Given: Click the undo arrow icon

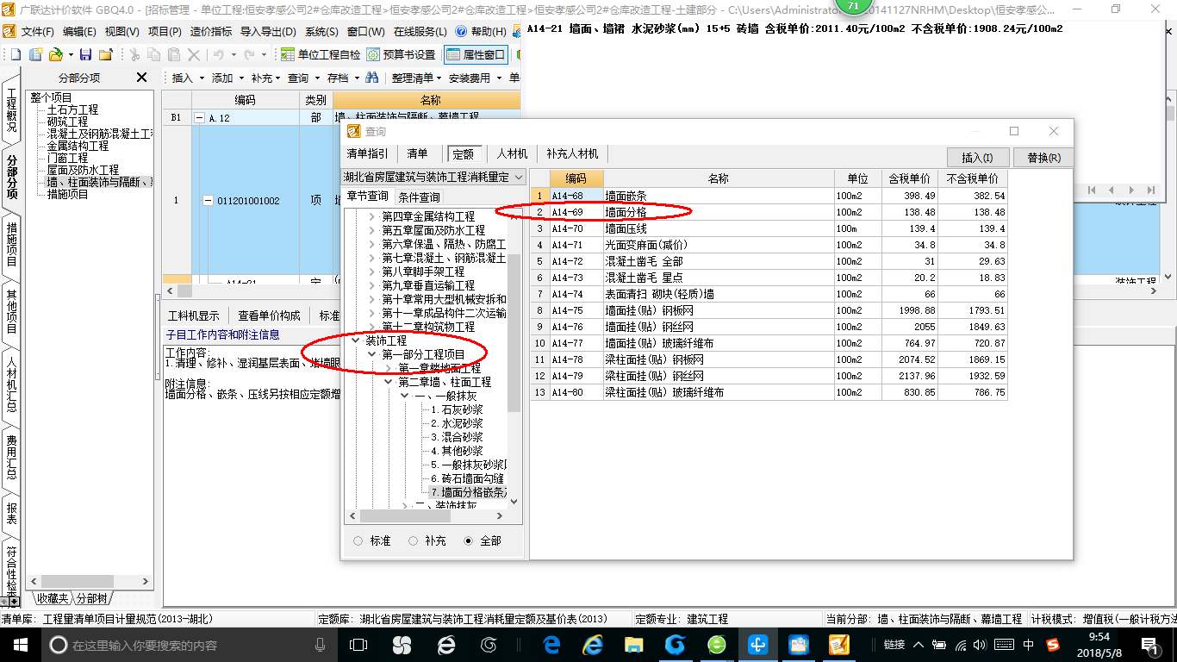Looking at the screenshot, I should coord(219,54).
